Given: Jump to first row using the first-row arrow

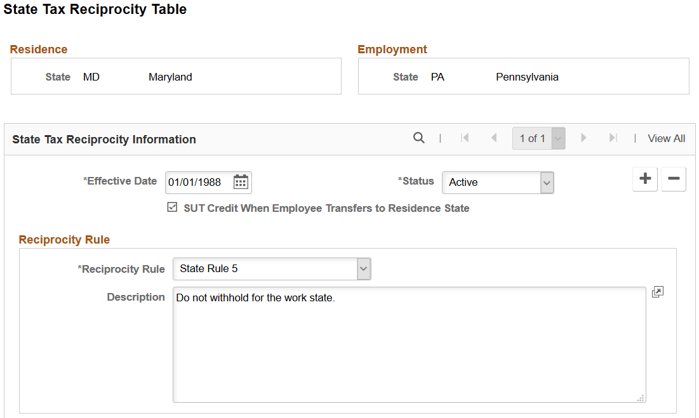Looking at the screenshot, I should click(465, 138).
